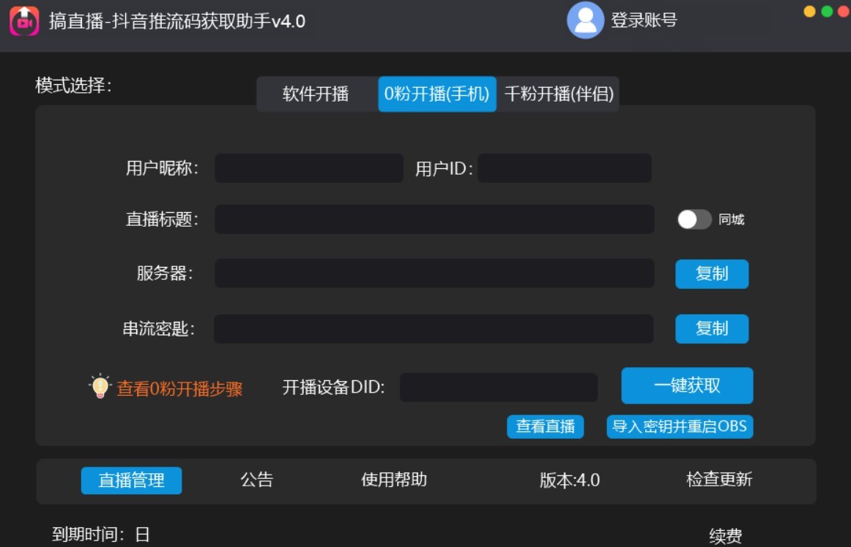This screenshot has width=851, height=547.
Task: Maximize window with the green dot
Action: 827,12
